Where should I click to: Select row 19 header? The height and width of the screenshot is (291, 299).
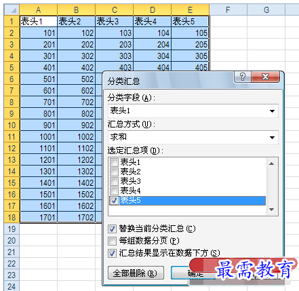[x=12, y=229]
